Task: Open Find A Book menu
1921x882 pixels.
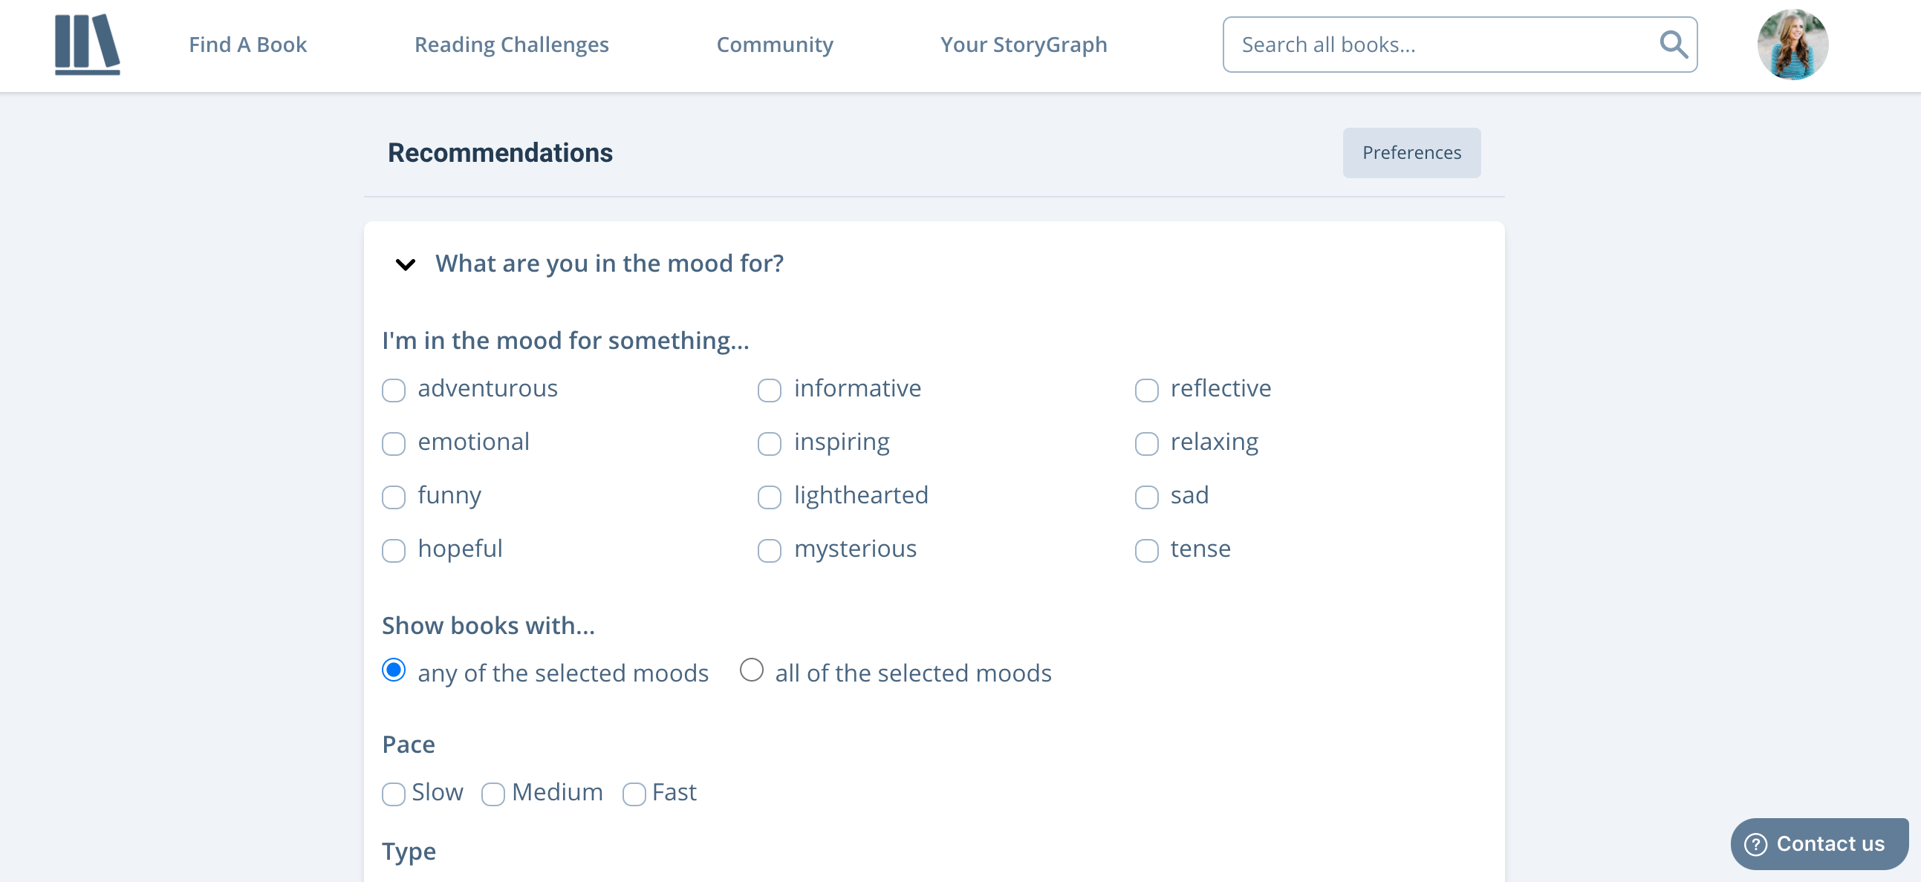Action: (247, 45)
